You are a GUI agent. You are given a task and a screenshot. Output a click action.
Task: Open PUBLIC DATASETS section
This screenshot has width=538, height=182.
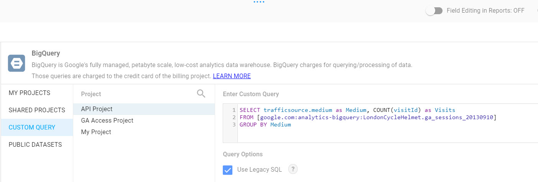tap(35, 145)
